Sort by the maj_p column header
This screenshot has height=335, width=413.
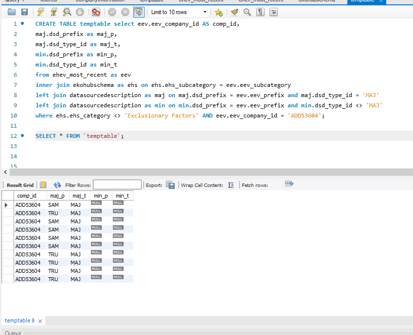58,196
